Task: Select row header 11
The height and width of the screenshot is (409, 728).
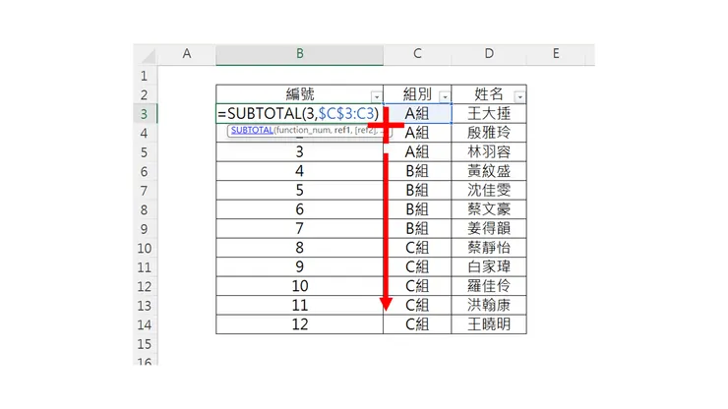Action: tap(145, 267)
